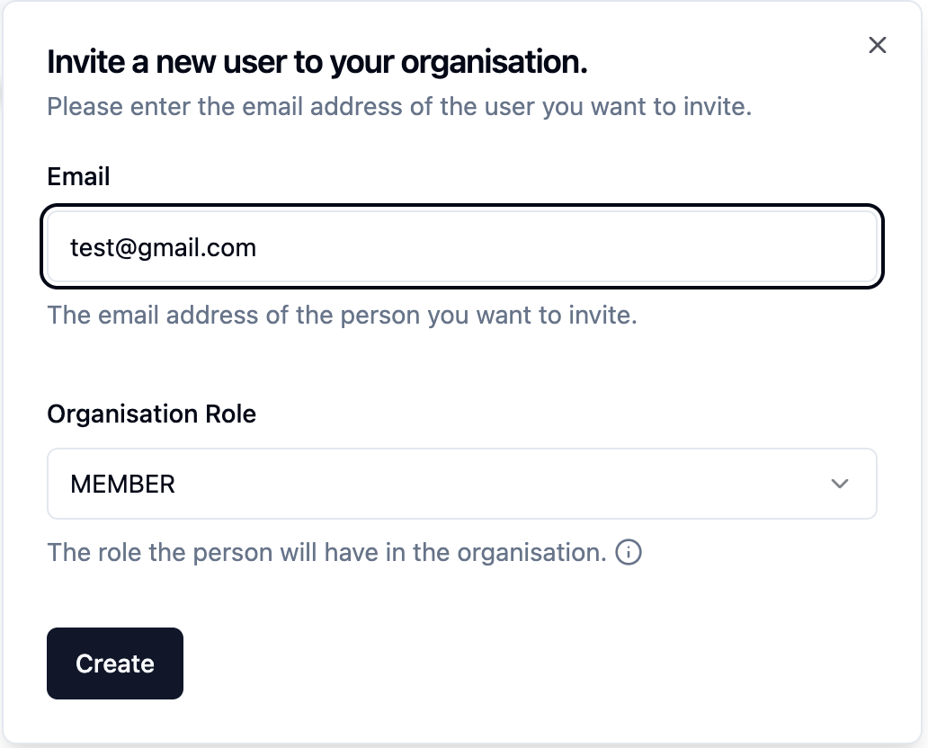
Task: Select the MEMBER value in role combo box
Action: [x=122, y=484]
